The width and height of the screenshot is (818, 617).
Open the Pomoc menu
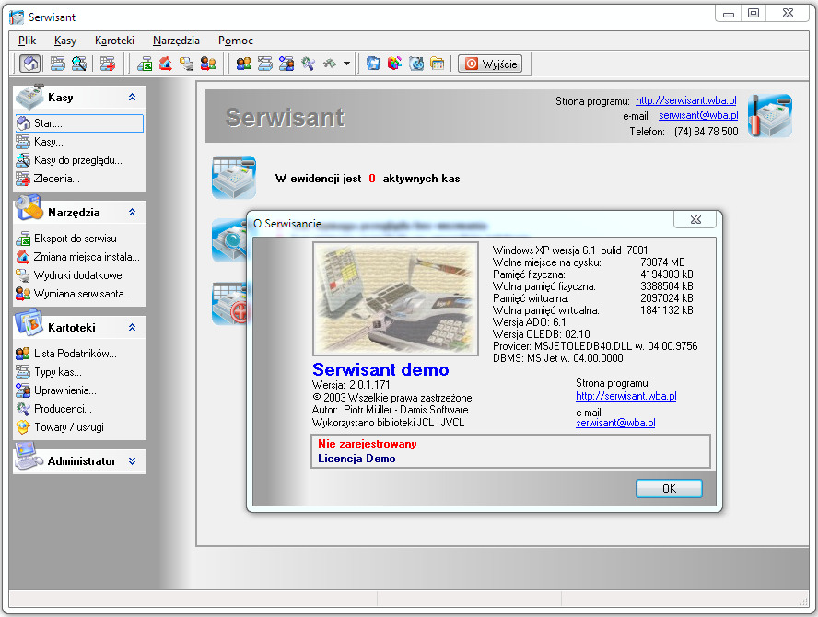click(235, 41)
